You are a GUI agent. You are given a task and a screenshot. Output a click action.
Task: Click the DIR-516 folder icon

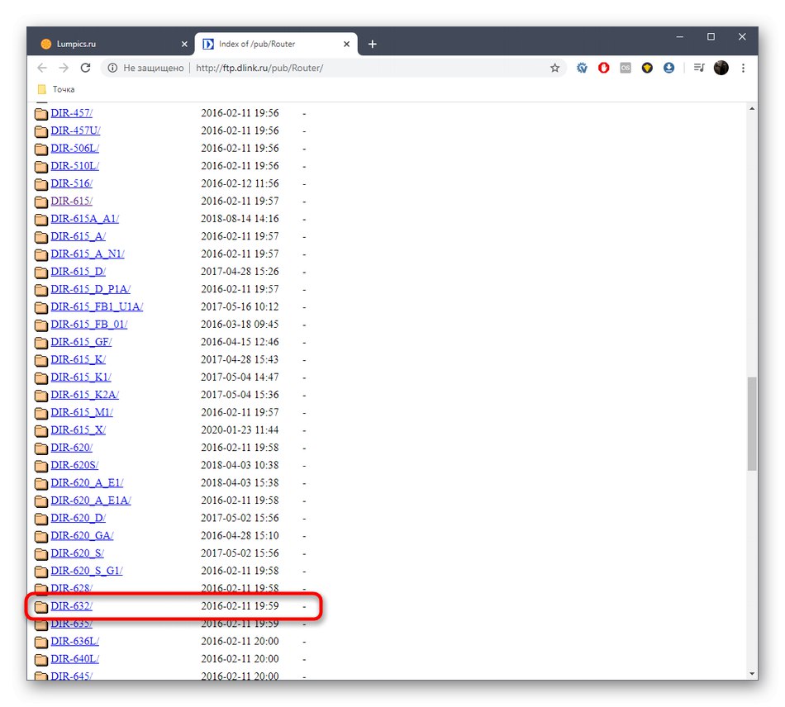point(41,184)
